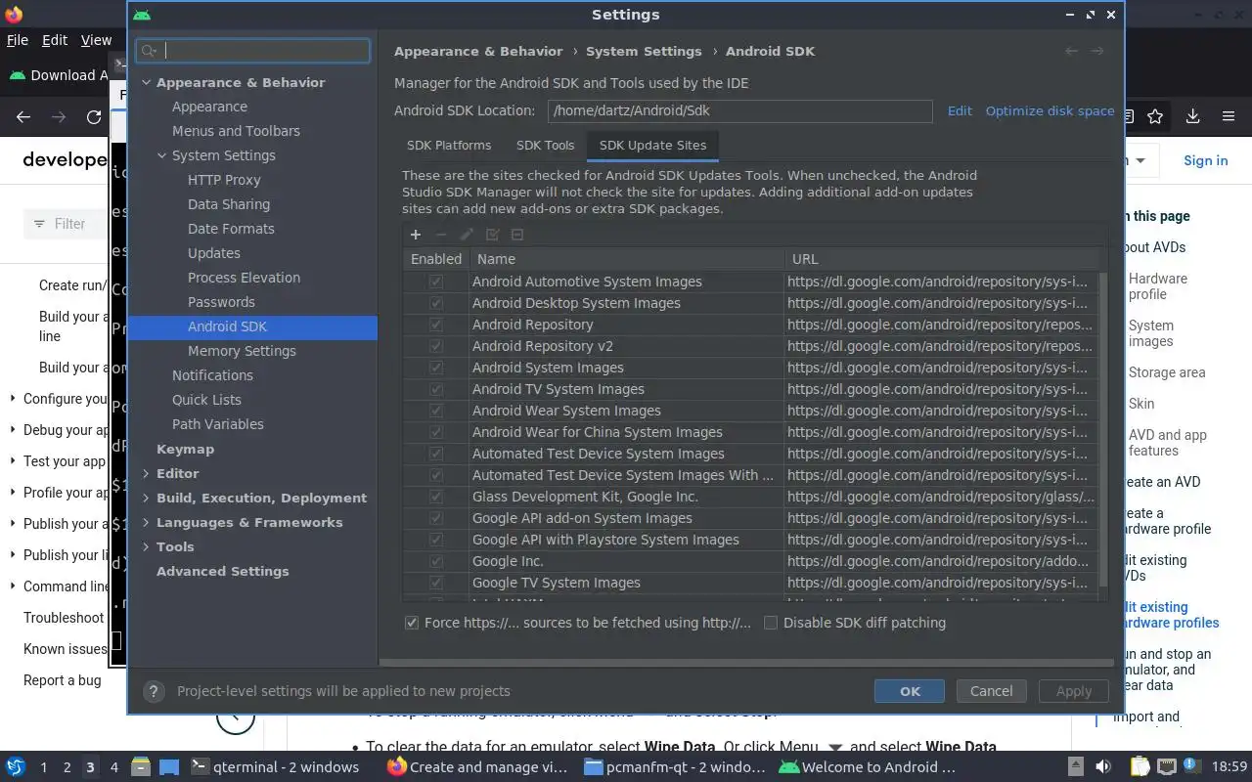
Task: Toggle Android TV System Images checkbox
Action: coord(436,389)
